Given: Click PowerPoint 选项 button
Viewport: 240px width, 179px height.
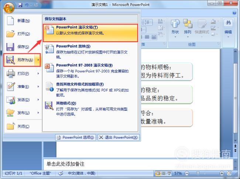Looking at the screenshot, I should [76, 137].
